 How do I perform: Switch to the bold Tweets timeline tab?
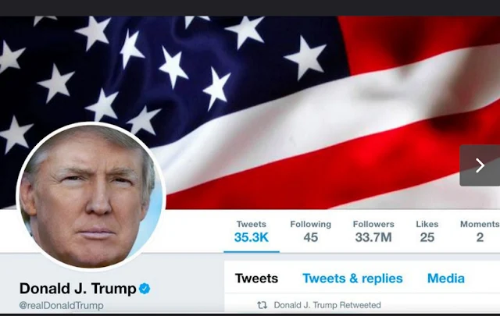pyautogui.click(x=257, y=279)
